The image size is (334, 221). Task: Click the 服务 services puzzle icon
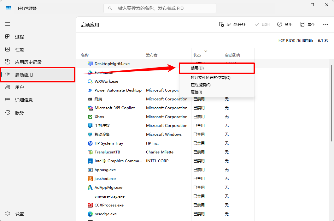8,112
